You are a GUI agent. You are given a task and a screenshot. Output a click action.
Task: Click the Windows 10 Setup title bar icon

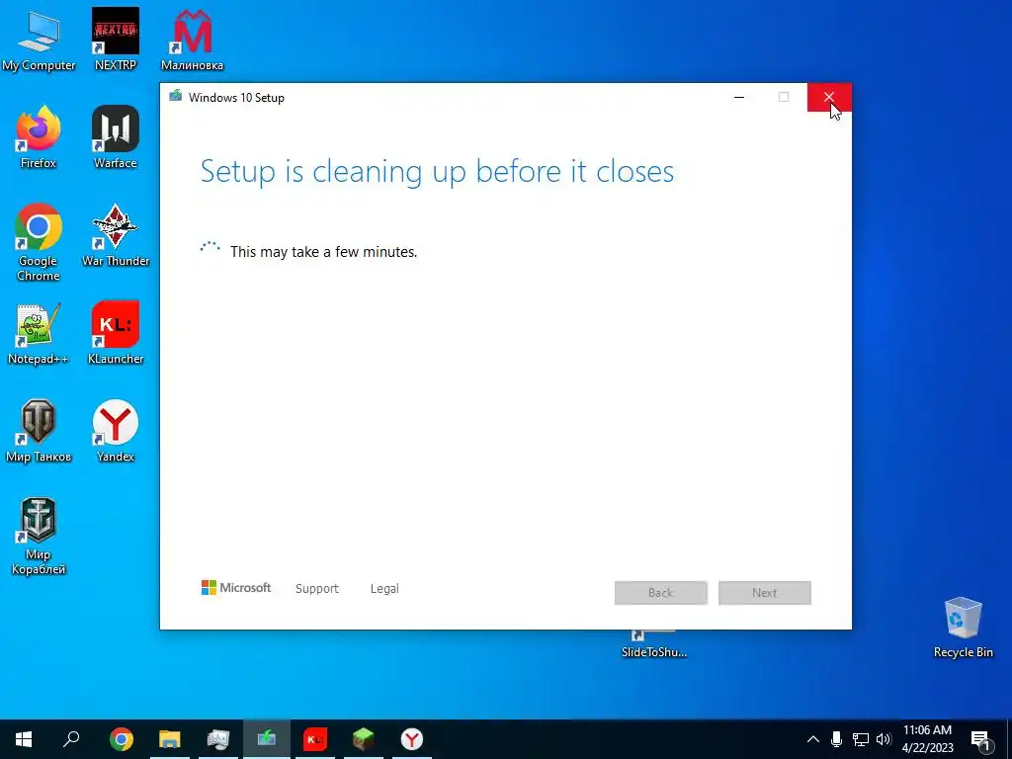point(176,97)
